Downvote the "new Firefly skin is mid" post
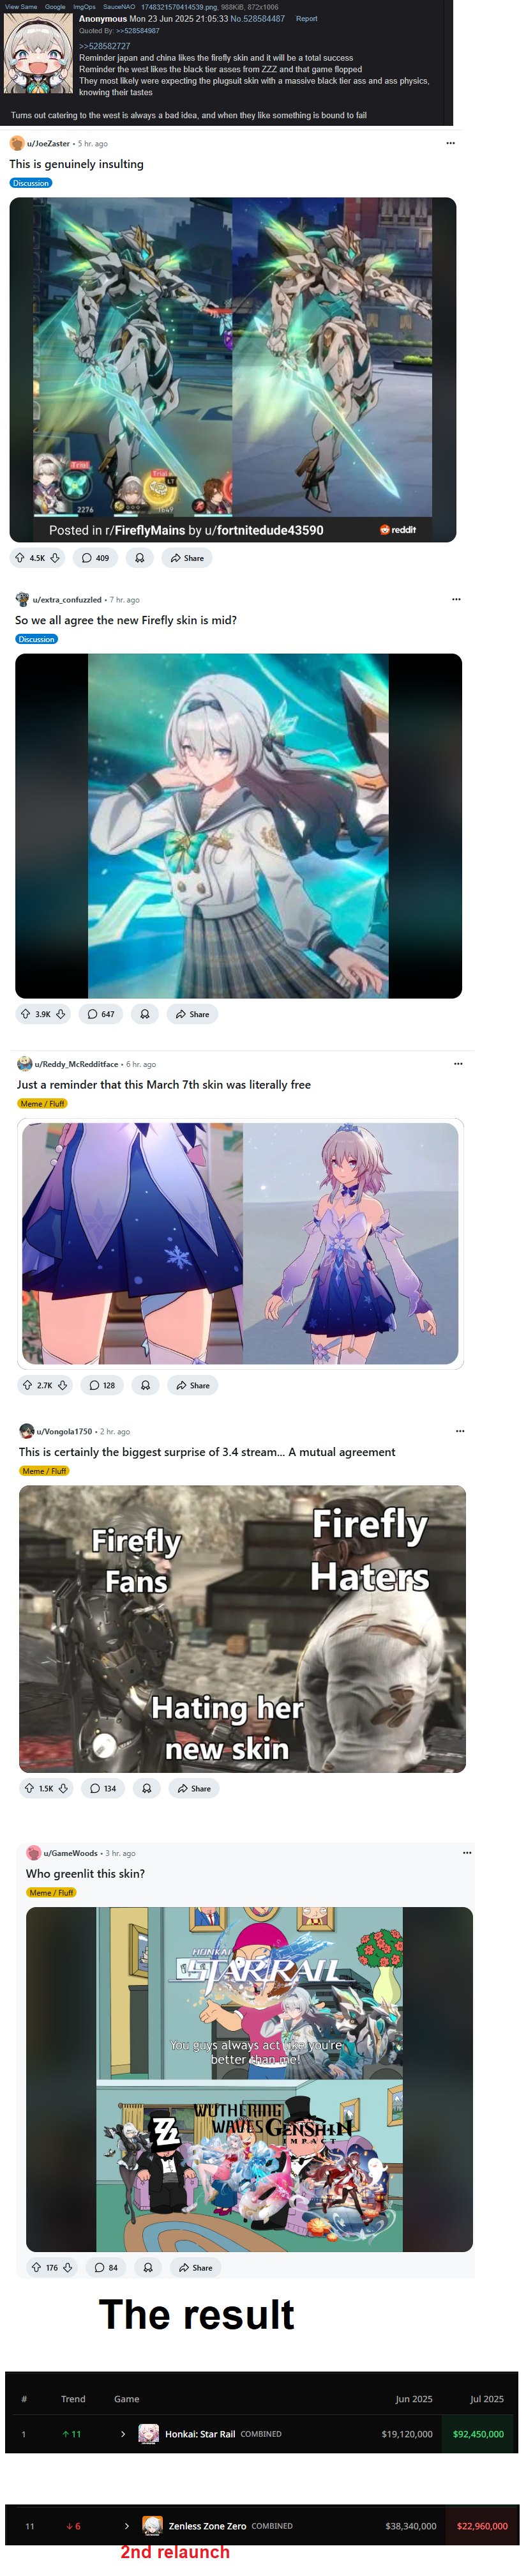526x2576 pixels. point(61,1014)
